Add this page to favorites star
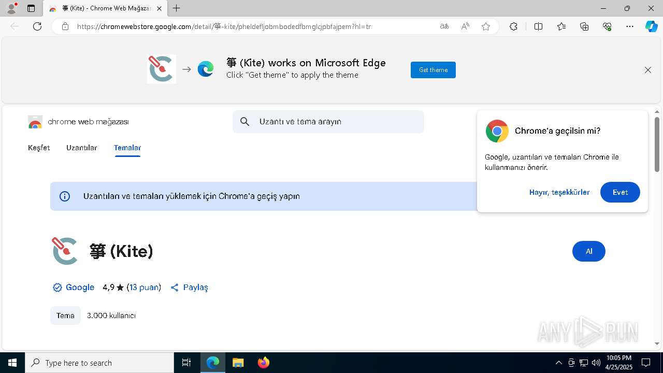Image resolution: width=663 pixels, height=373 pixels. [486, 26]
